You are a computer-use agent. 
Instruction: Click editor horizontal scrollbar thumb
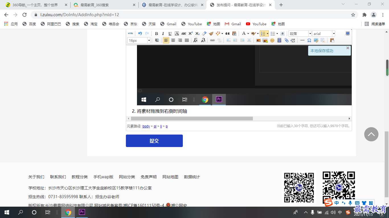[192, 118]
